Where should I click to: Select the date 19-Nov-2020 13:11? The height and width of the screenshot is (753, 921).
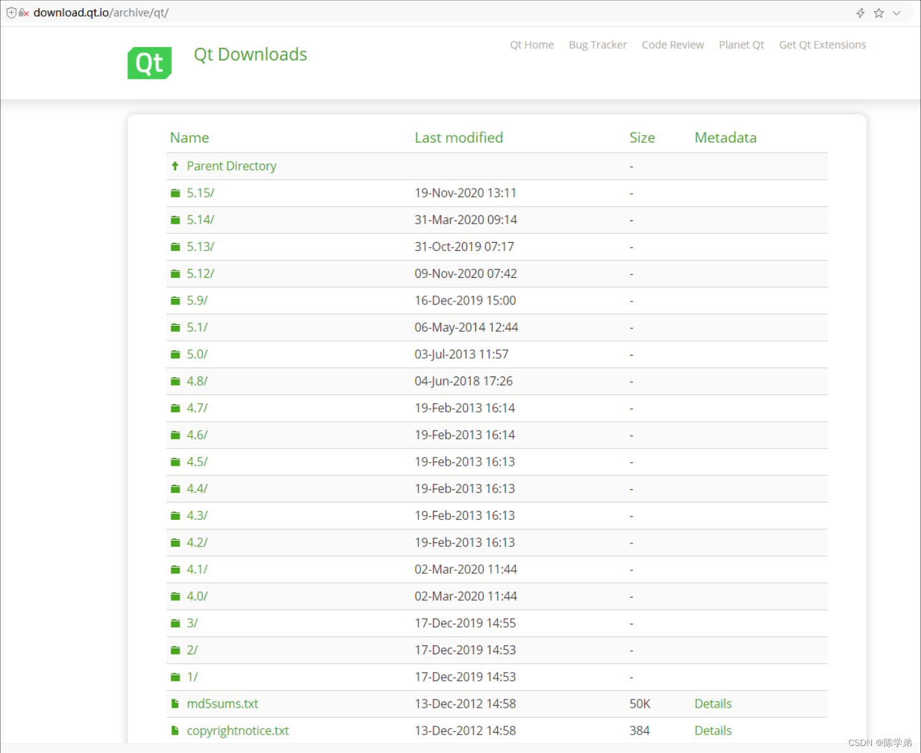pyautogui.click(x=465, y=193)
